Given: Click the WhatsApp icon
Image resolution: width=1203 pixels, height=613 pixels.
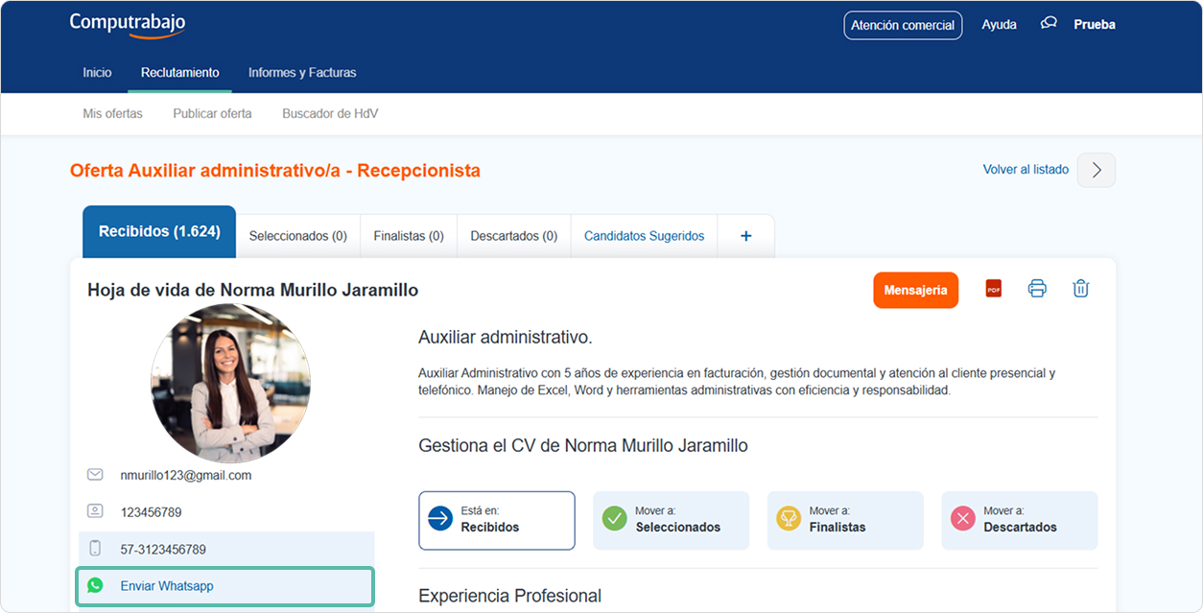Looking at the screenshot, I should [95, 585].
